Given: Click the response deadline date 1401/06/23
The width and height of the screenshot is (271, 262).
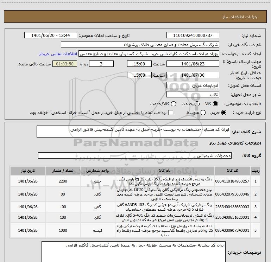Looking at the screenshot, I should 193,64.
